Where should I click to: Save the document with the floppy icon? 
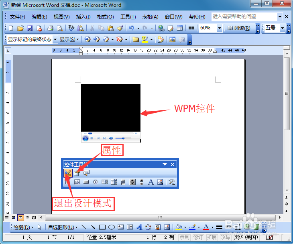(30, 28)
